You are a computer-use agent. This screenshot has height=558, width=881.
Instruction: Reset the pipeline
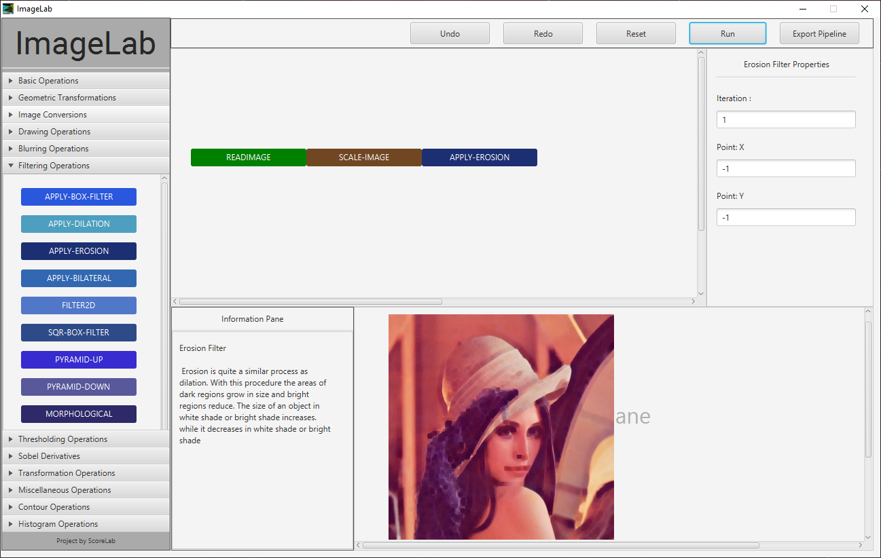[636, 33]
